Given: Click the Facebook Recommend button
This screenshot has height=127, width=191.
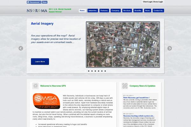Looking at the screenshot, I should 34,2.
